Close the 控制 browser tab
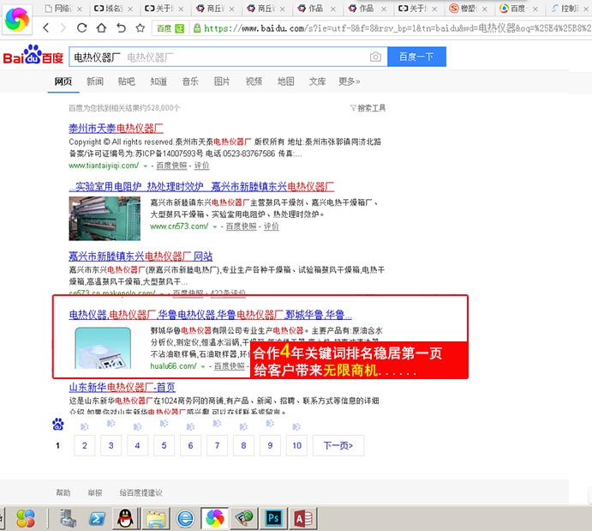The width and height of the screenshot is (592, 531). coord(586,9)
